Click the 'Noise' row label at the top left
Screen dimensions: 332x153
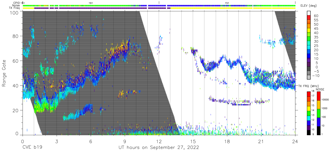click(x=16, y=5)
